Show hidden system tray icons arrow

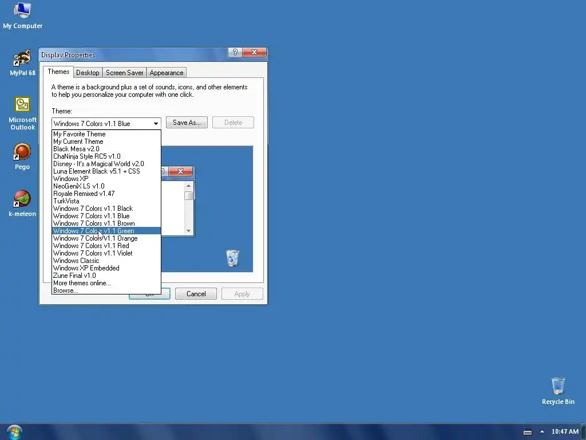point(542,431)
